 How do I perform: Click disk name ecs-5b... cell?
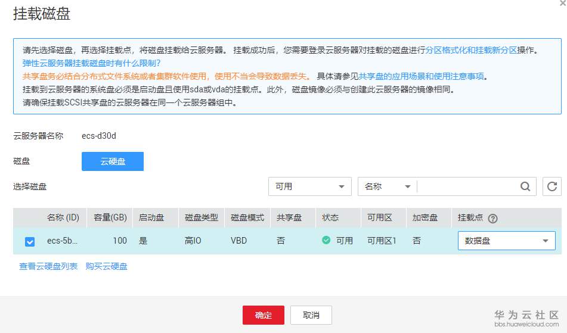click(62, 241)
